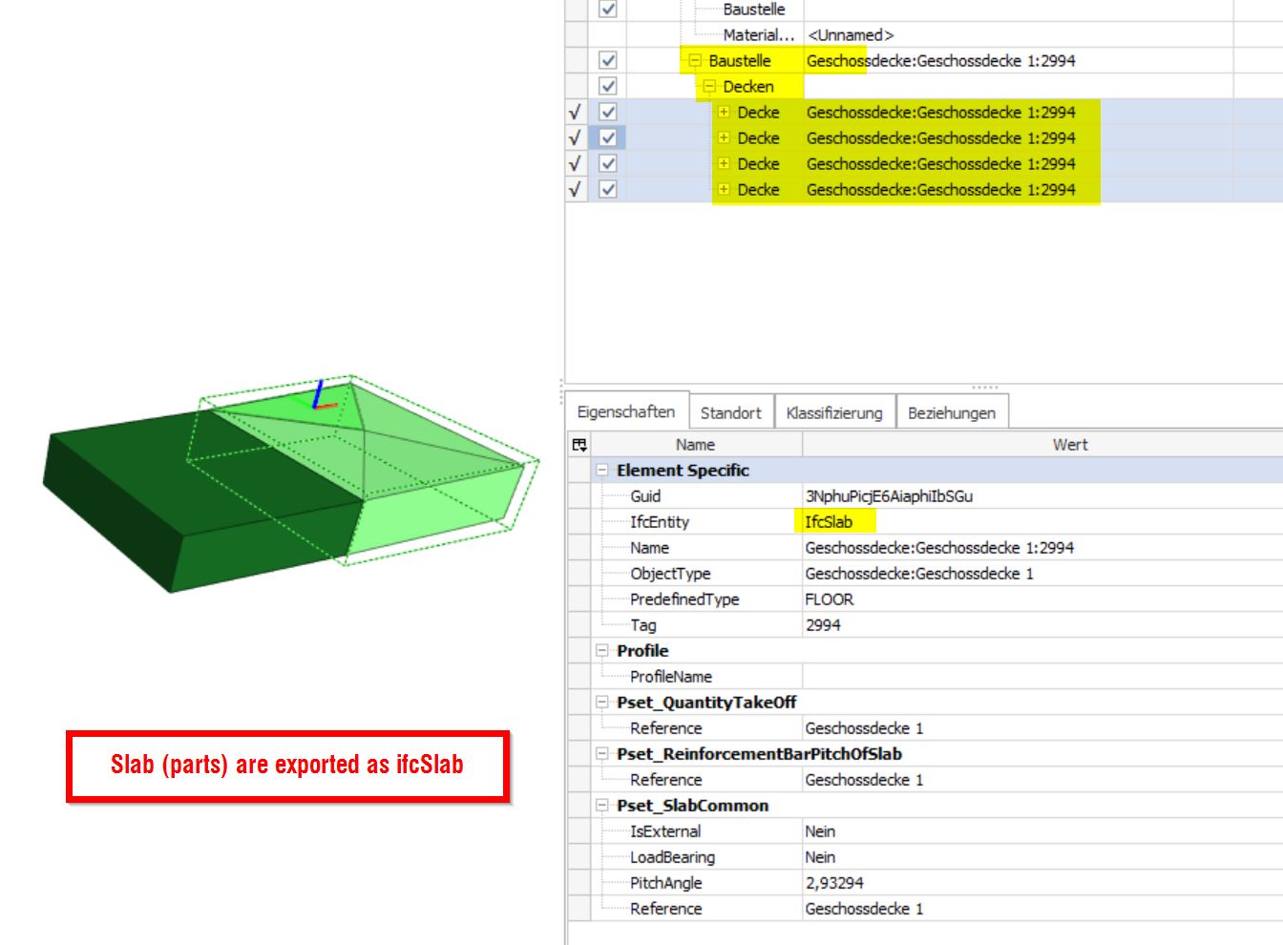The image size is (1283, 945).
Task: Collapse the Baustelle tree node
Action: coord(696,60)
